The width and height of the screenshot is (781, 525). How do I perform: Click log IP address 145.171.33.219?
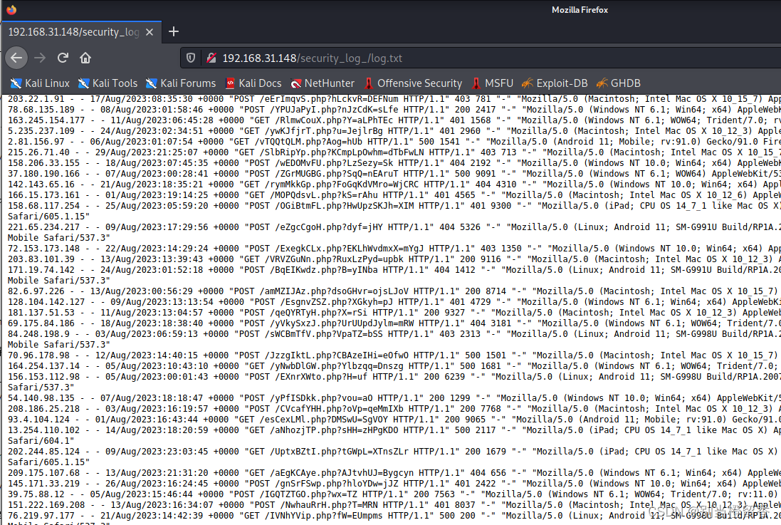[x=43, y=484]
